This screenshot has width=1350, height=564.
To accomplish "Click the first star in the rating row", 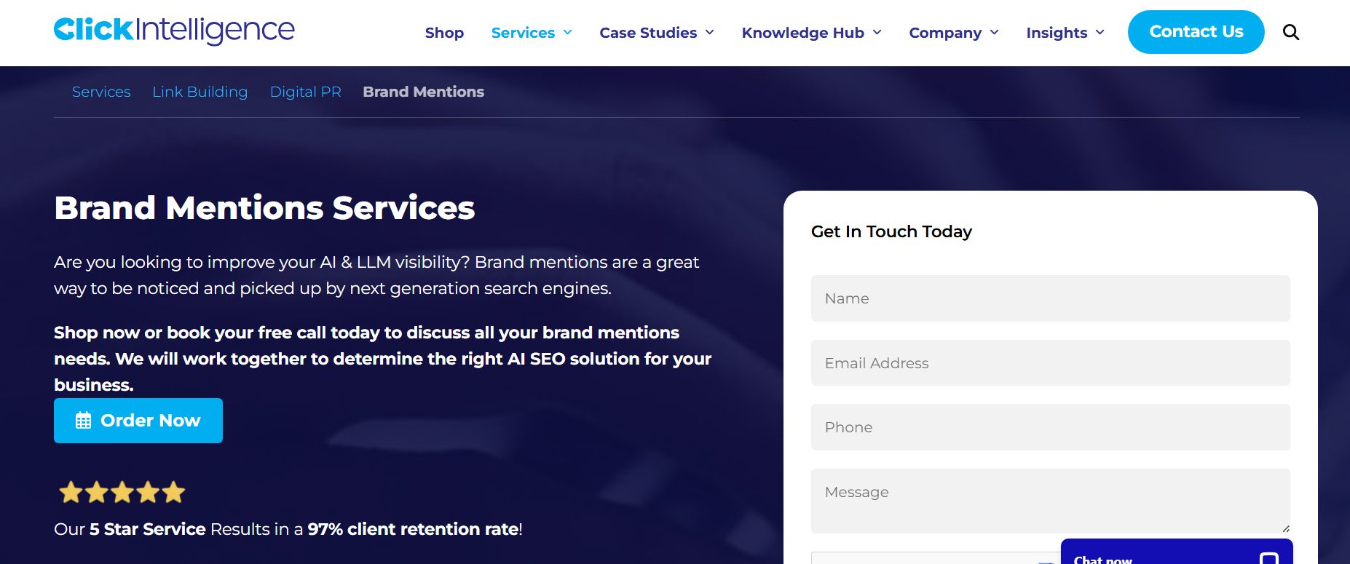I will point(71,492).
